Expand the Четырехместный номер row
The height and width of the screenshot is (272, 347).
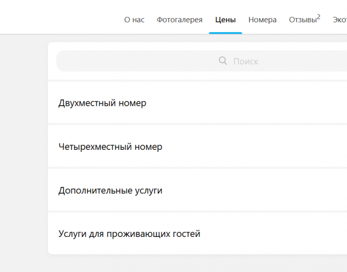(197, 147)
